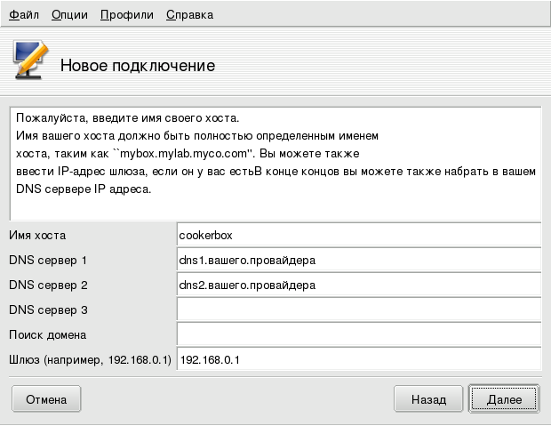Open the Профили menu
This screenshot has width=551, height=426.
127,15
